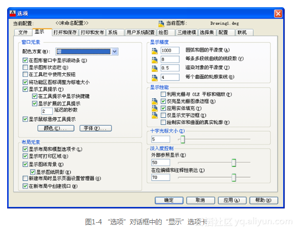The image size is (298, 232).
Task: Click the 每条多段线曲线的线段数 field showing 8
Action: (x=170, y=59)
